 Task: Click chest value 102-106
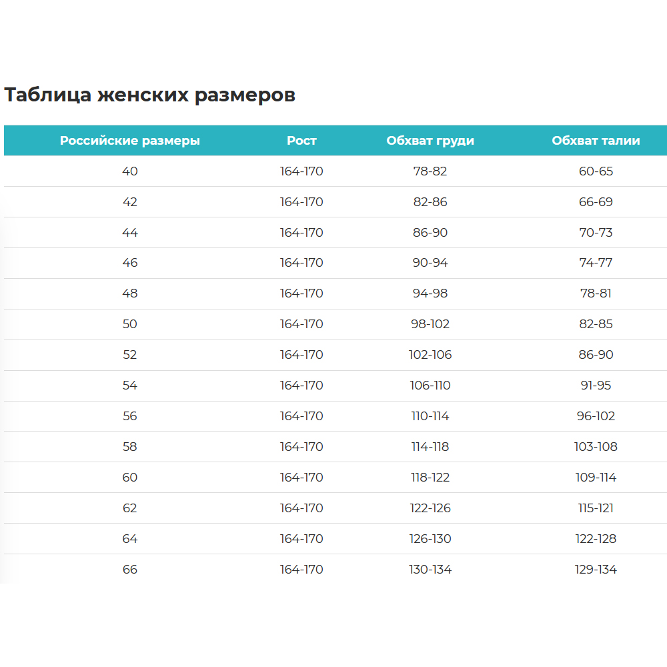(x=430, y=355)
